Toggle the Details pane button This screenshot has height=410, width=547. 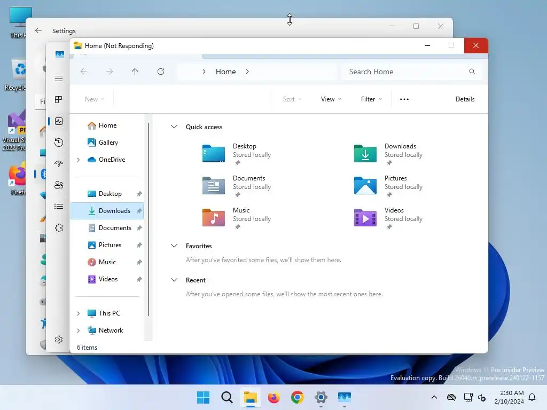[465, 99]
